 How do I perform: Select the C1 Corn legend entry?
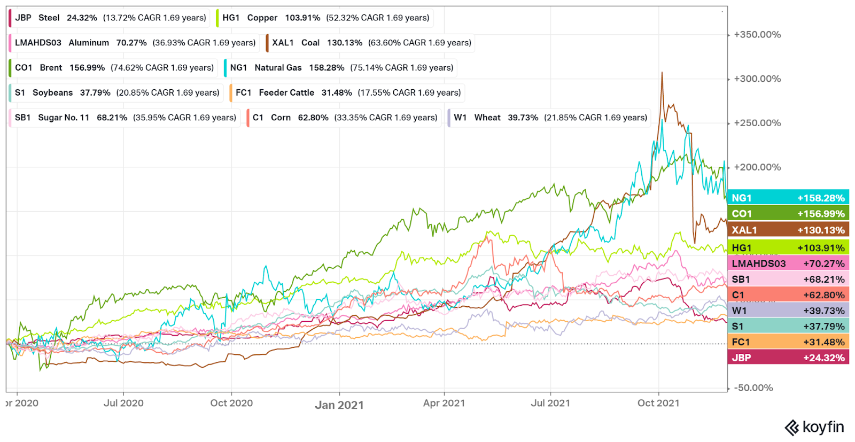point(344,118)
